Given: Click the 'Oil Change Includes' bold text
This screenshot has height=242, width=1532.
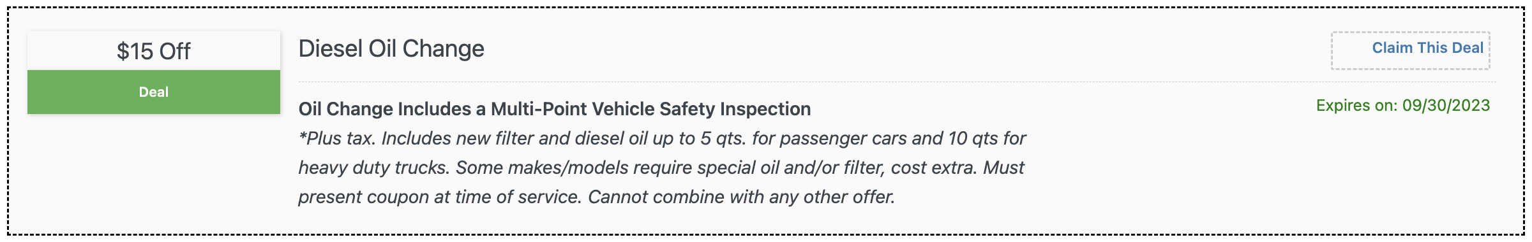Looking at the screenshot, I should click(385, 109).
